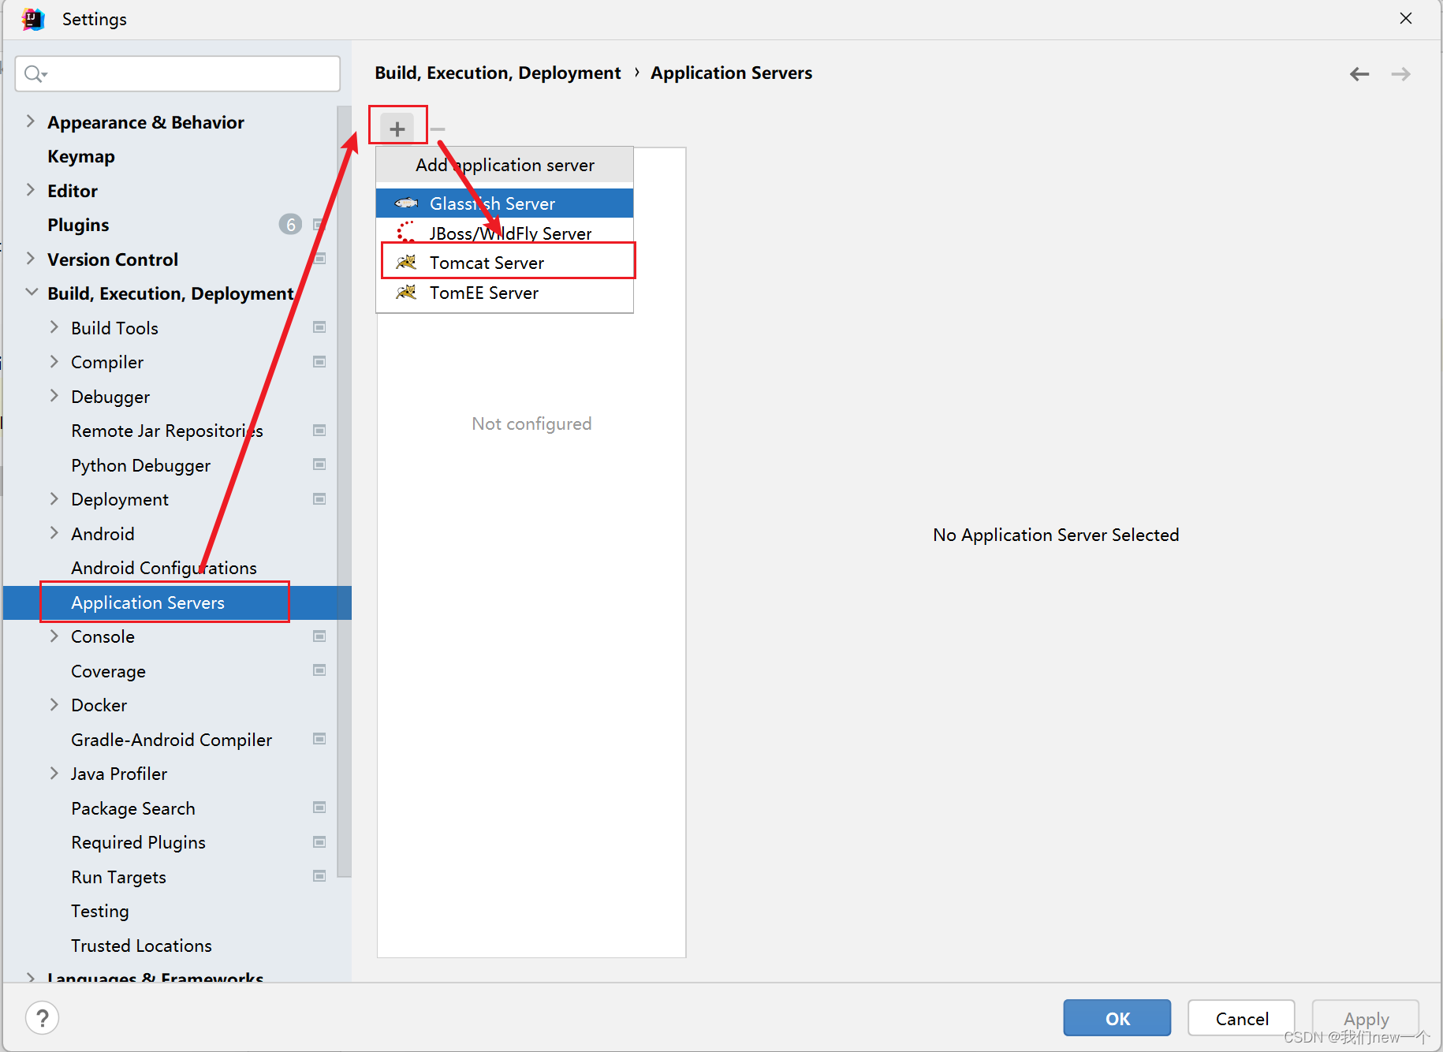Click the OK button
This screenshot has width=1443, height=1052.
(1117, 1018)
